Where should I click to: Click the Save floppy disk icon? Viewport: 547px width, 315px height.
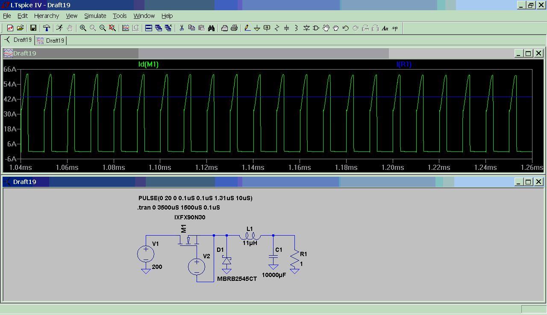(33, 28)
